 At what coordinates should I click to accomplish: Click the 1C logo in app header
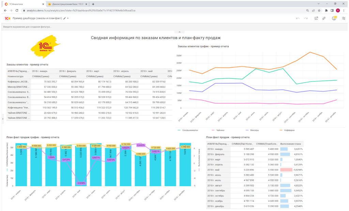7,18
